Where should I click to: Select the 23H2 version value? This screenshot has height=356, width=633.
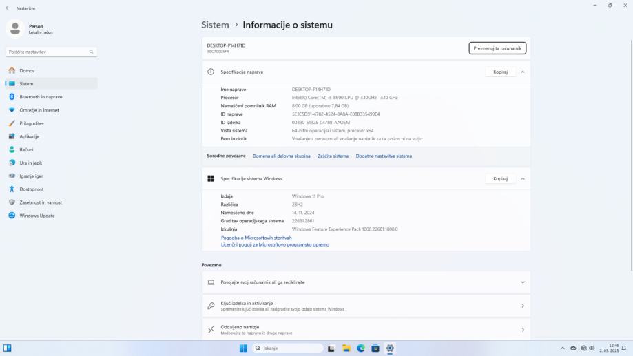tap(297, 205)
